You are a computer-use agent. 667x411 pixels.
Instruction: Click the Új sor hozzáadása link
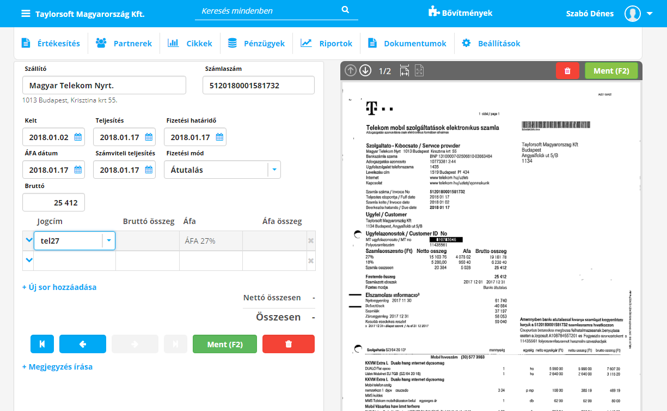click(x=59, y=287)
